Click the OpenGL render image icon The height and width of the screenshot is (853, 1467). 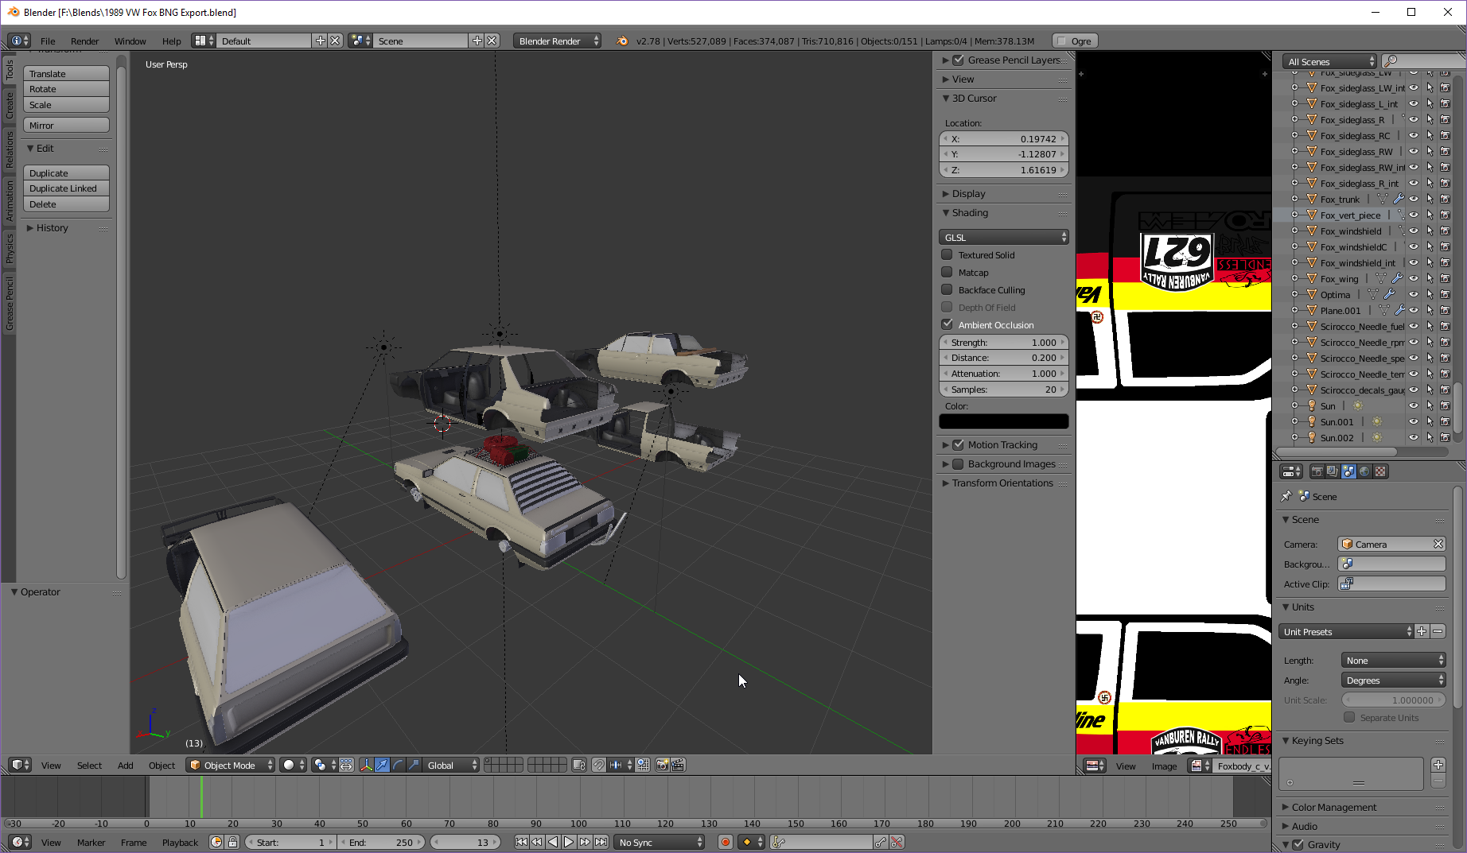662,765
